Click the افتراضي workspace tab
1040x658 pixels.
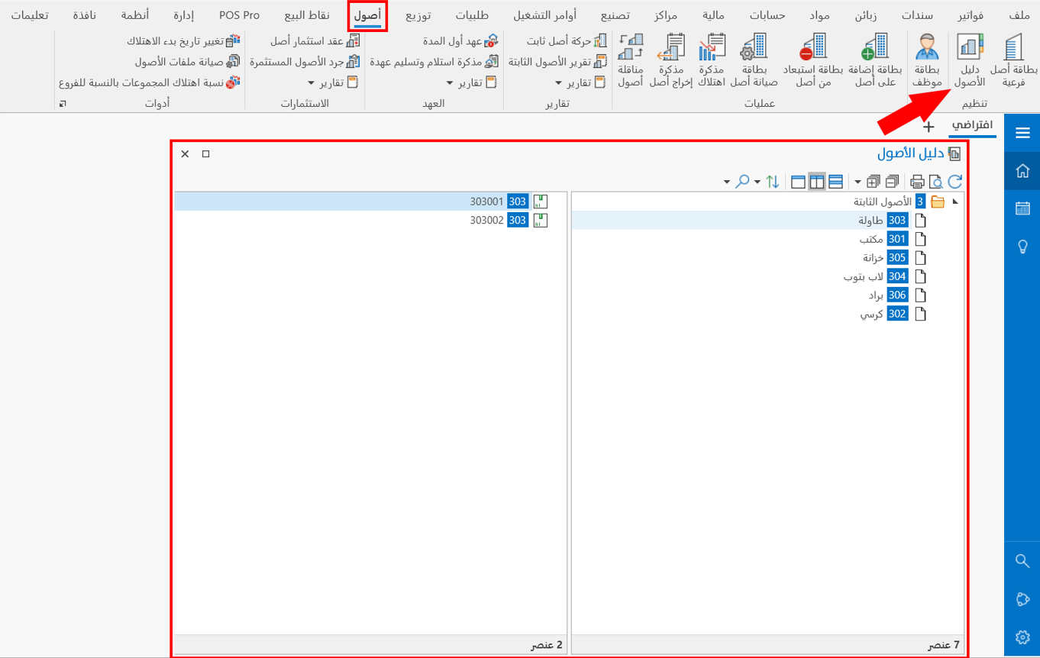[x=972, y=127]
